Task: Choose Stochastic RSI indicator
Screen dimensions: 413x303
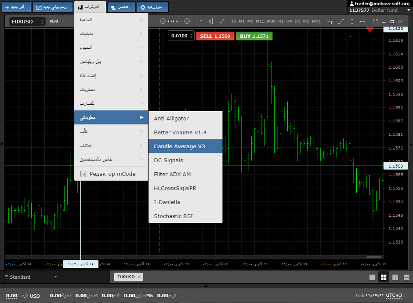Action: point(185,216)
